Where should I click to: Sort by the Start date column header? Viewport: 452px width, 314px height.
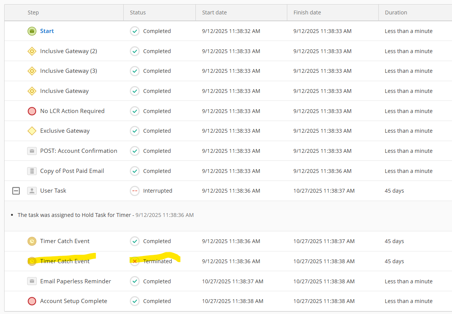click(214, 13)
